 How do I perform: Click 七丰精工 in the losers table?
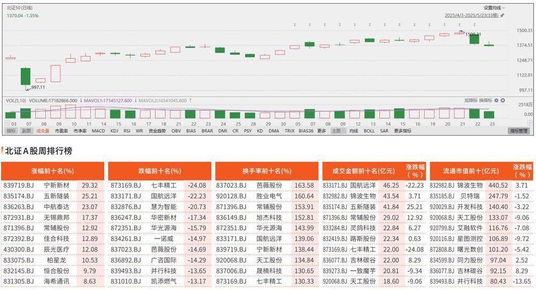[x=163, y=185]
